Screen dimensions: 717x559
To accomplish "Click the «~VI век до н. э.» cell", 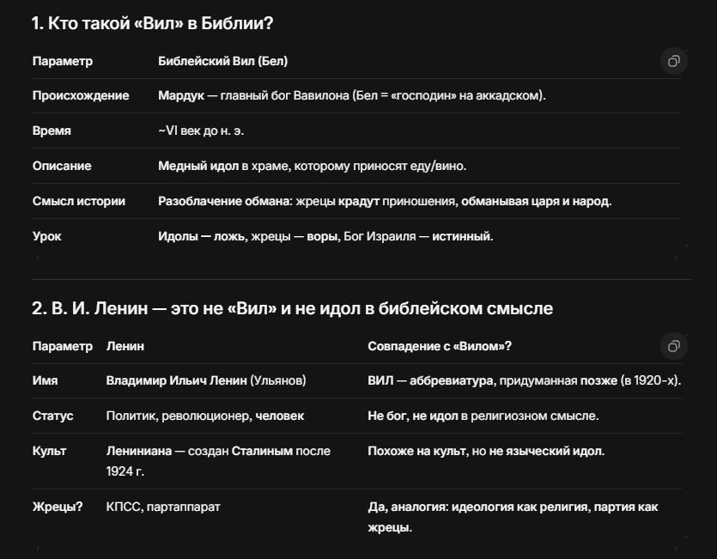I will point(201,131).
